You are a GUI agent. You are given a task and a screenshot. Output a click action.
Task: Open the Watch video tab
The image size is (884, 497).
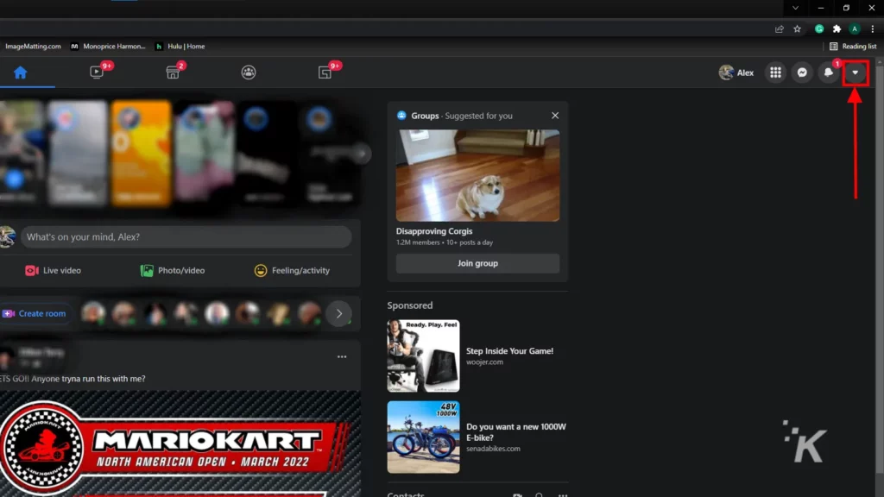tap(97, 72)
